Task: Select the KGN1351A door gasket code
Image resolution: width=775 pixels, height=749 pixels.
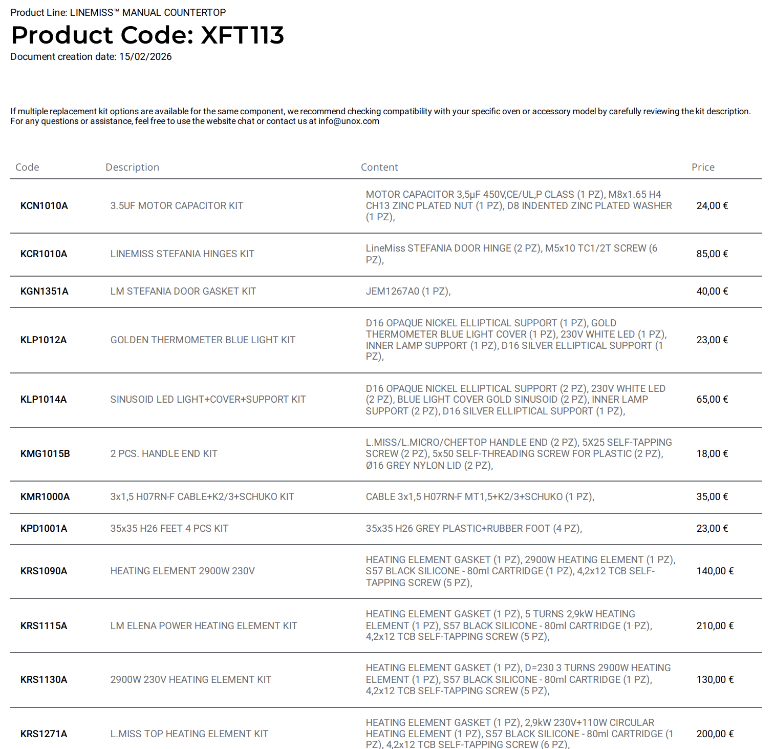Action: [x=44, y=292]
